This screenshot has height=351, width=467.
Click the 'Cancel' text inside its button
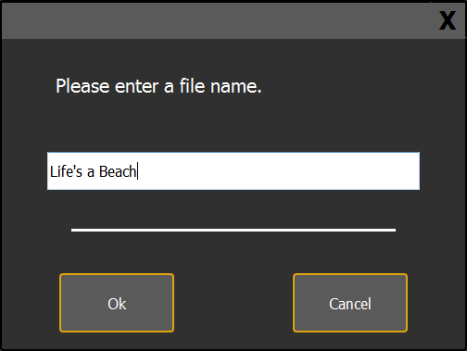tap(350, 304)
